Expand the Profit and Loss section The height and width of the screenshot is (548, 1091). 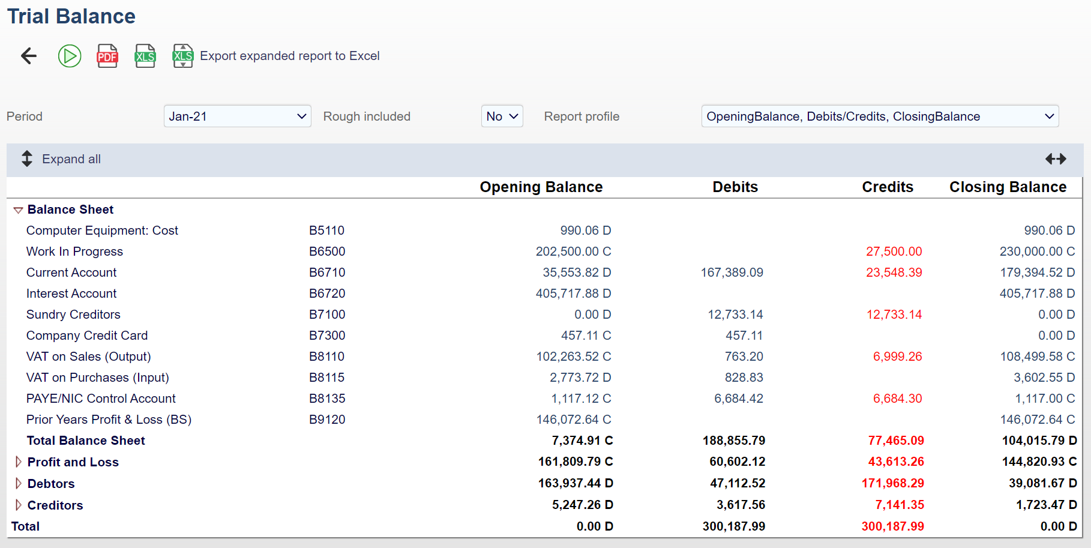(18, 462)
